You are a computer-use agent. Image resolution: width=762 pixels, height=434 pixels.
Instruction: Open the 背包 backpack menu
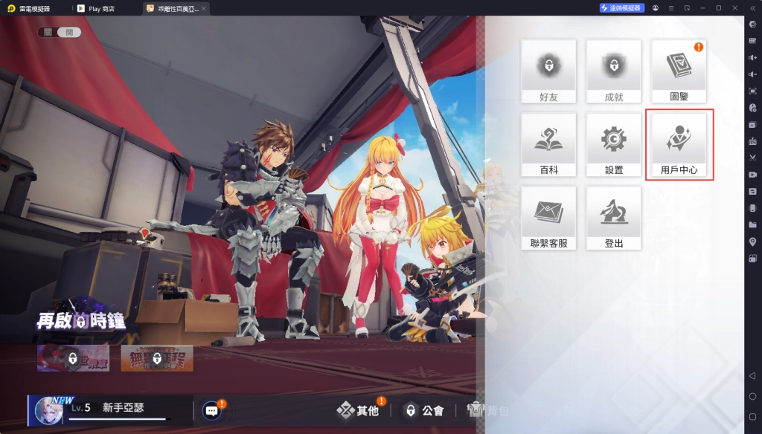[488, 411]
